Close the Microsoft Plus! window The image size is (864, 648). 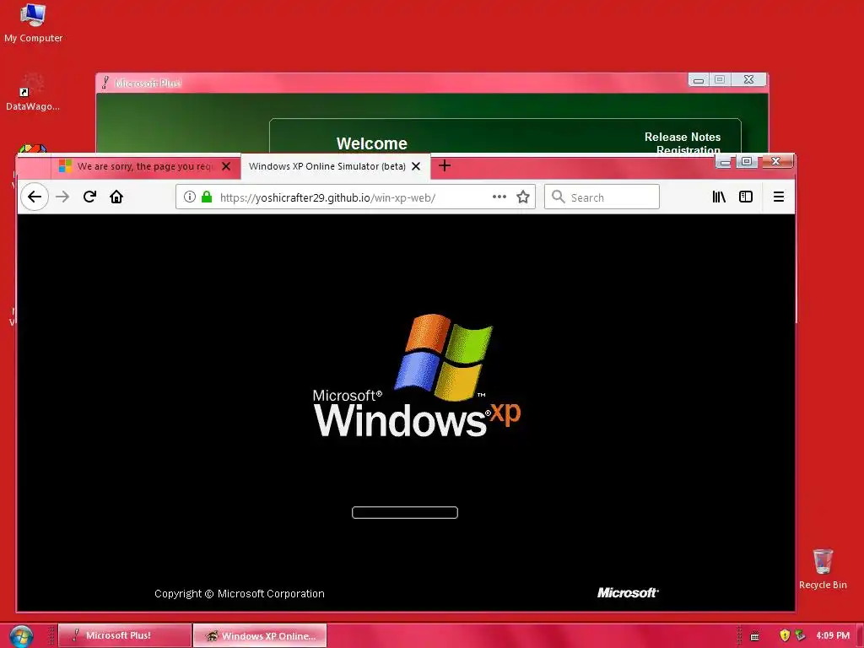[748, 79]
